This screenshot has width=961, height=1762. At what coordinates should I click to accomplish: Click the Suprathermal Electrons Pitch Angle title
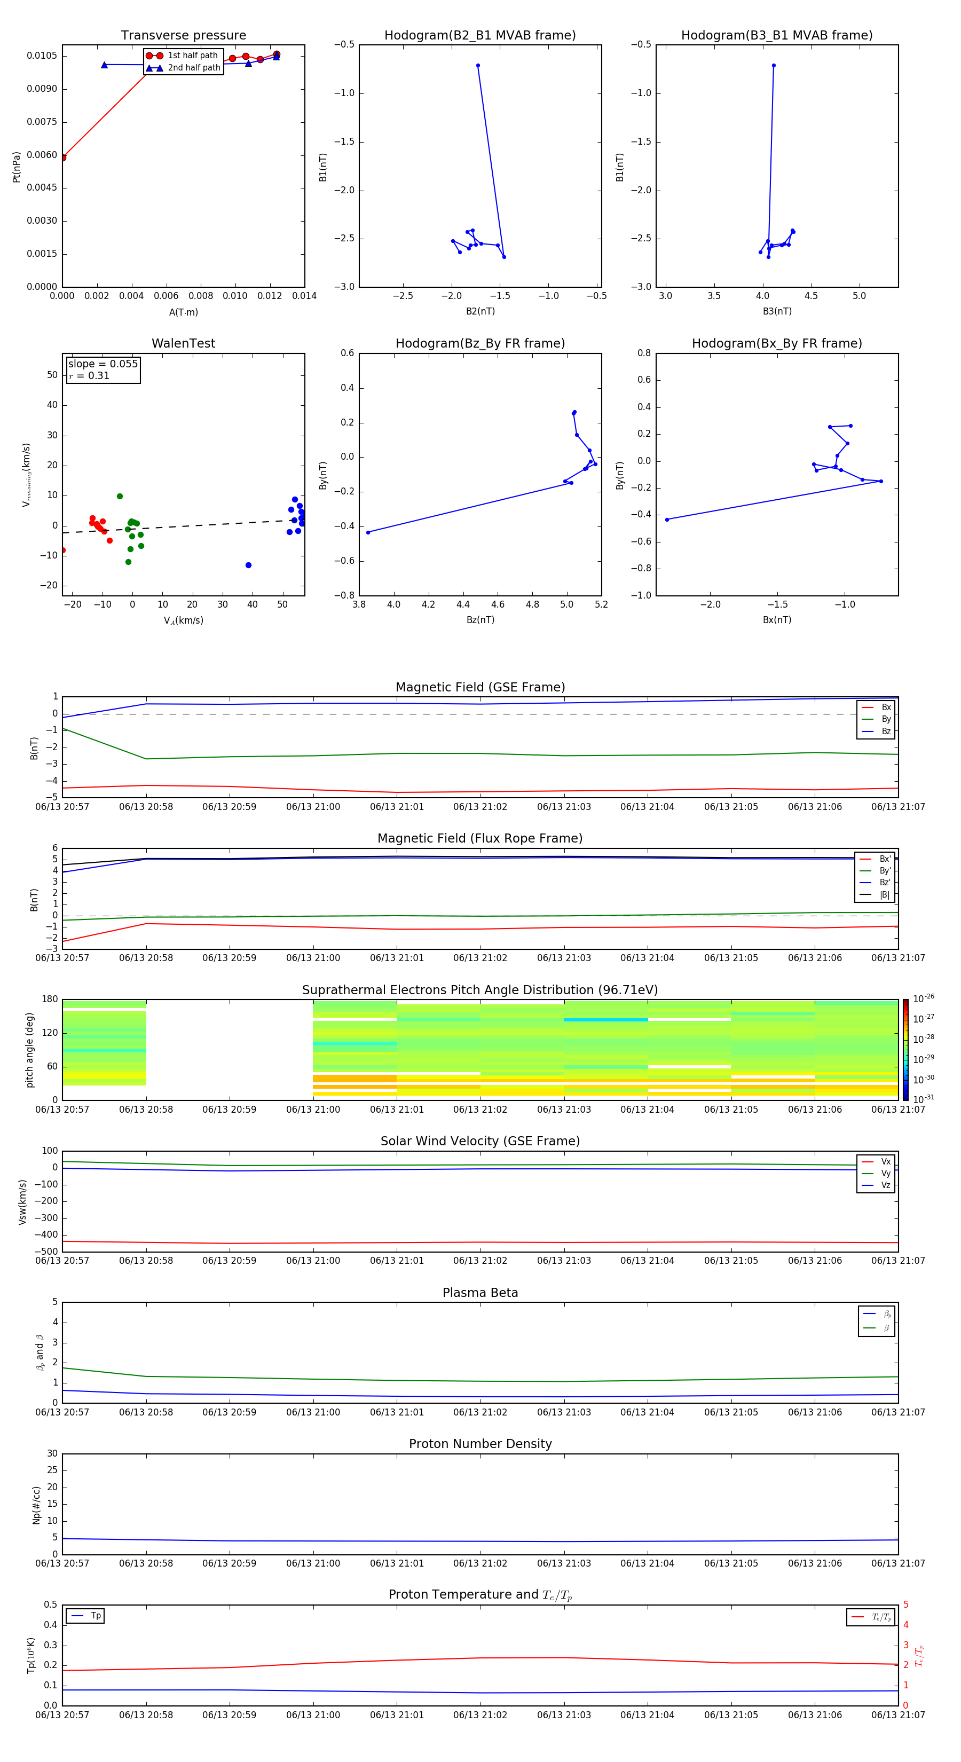(480, 990)
